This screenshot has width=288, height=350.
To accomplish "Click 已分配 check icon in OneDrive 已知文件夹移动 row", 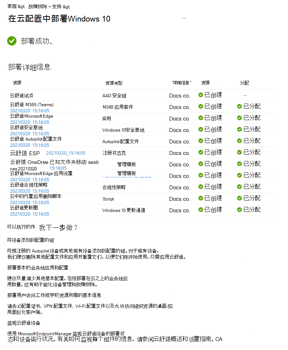I will point(239,164).
